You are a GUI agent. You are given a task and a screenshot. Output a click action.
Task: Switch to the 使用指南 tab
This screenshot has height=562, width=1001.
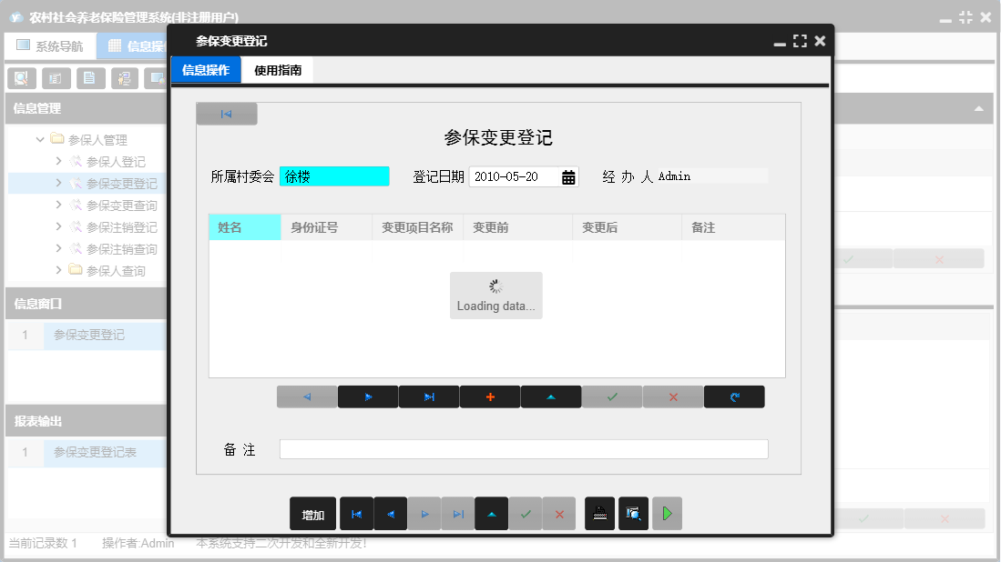(x=277, y=68)
